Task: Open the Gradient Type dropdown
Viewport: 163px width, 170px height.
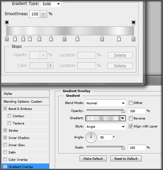Action: pyautogui.click(x=51, y=4)
